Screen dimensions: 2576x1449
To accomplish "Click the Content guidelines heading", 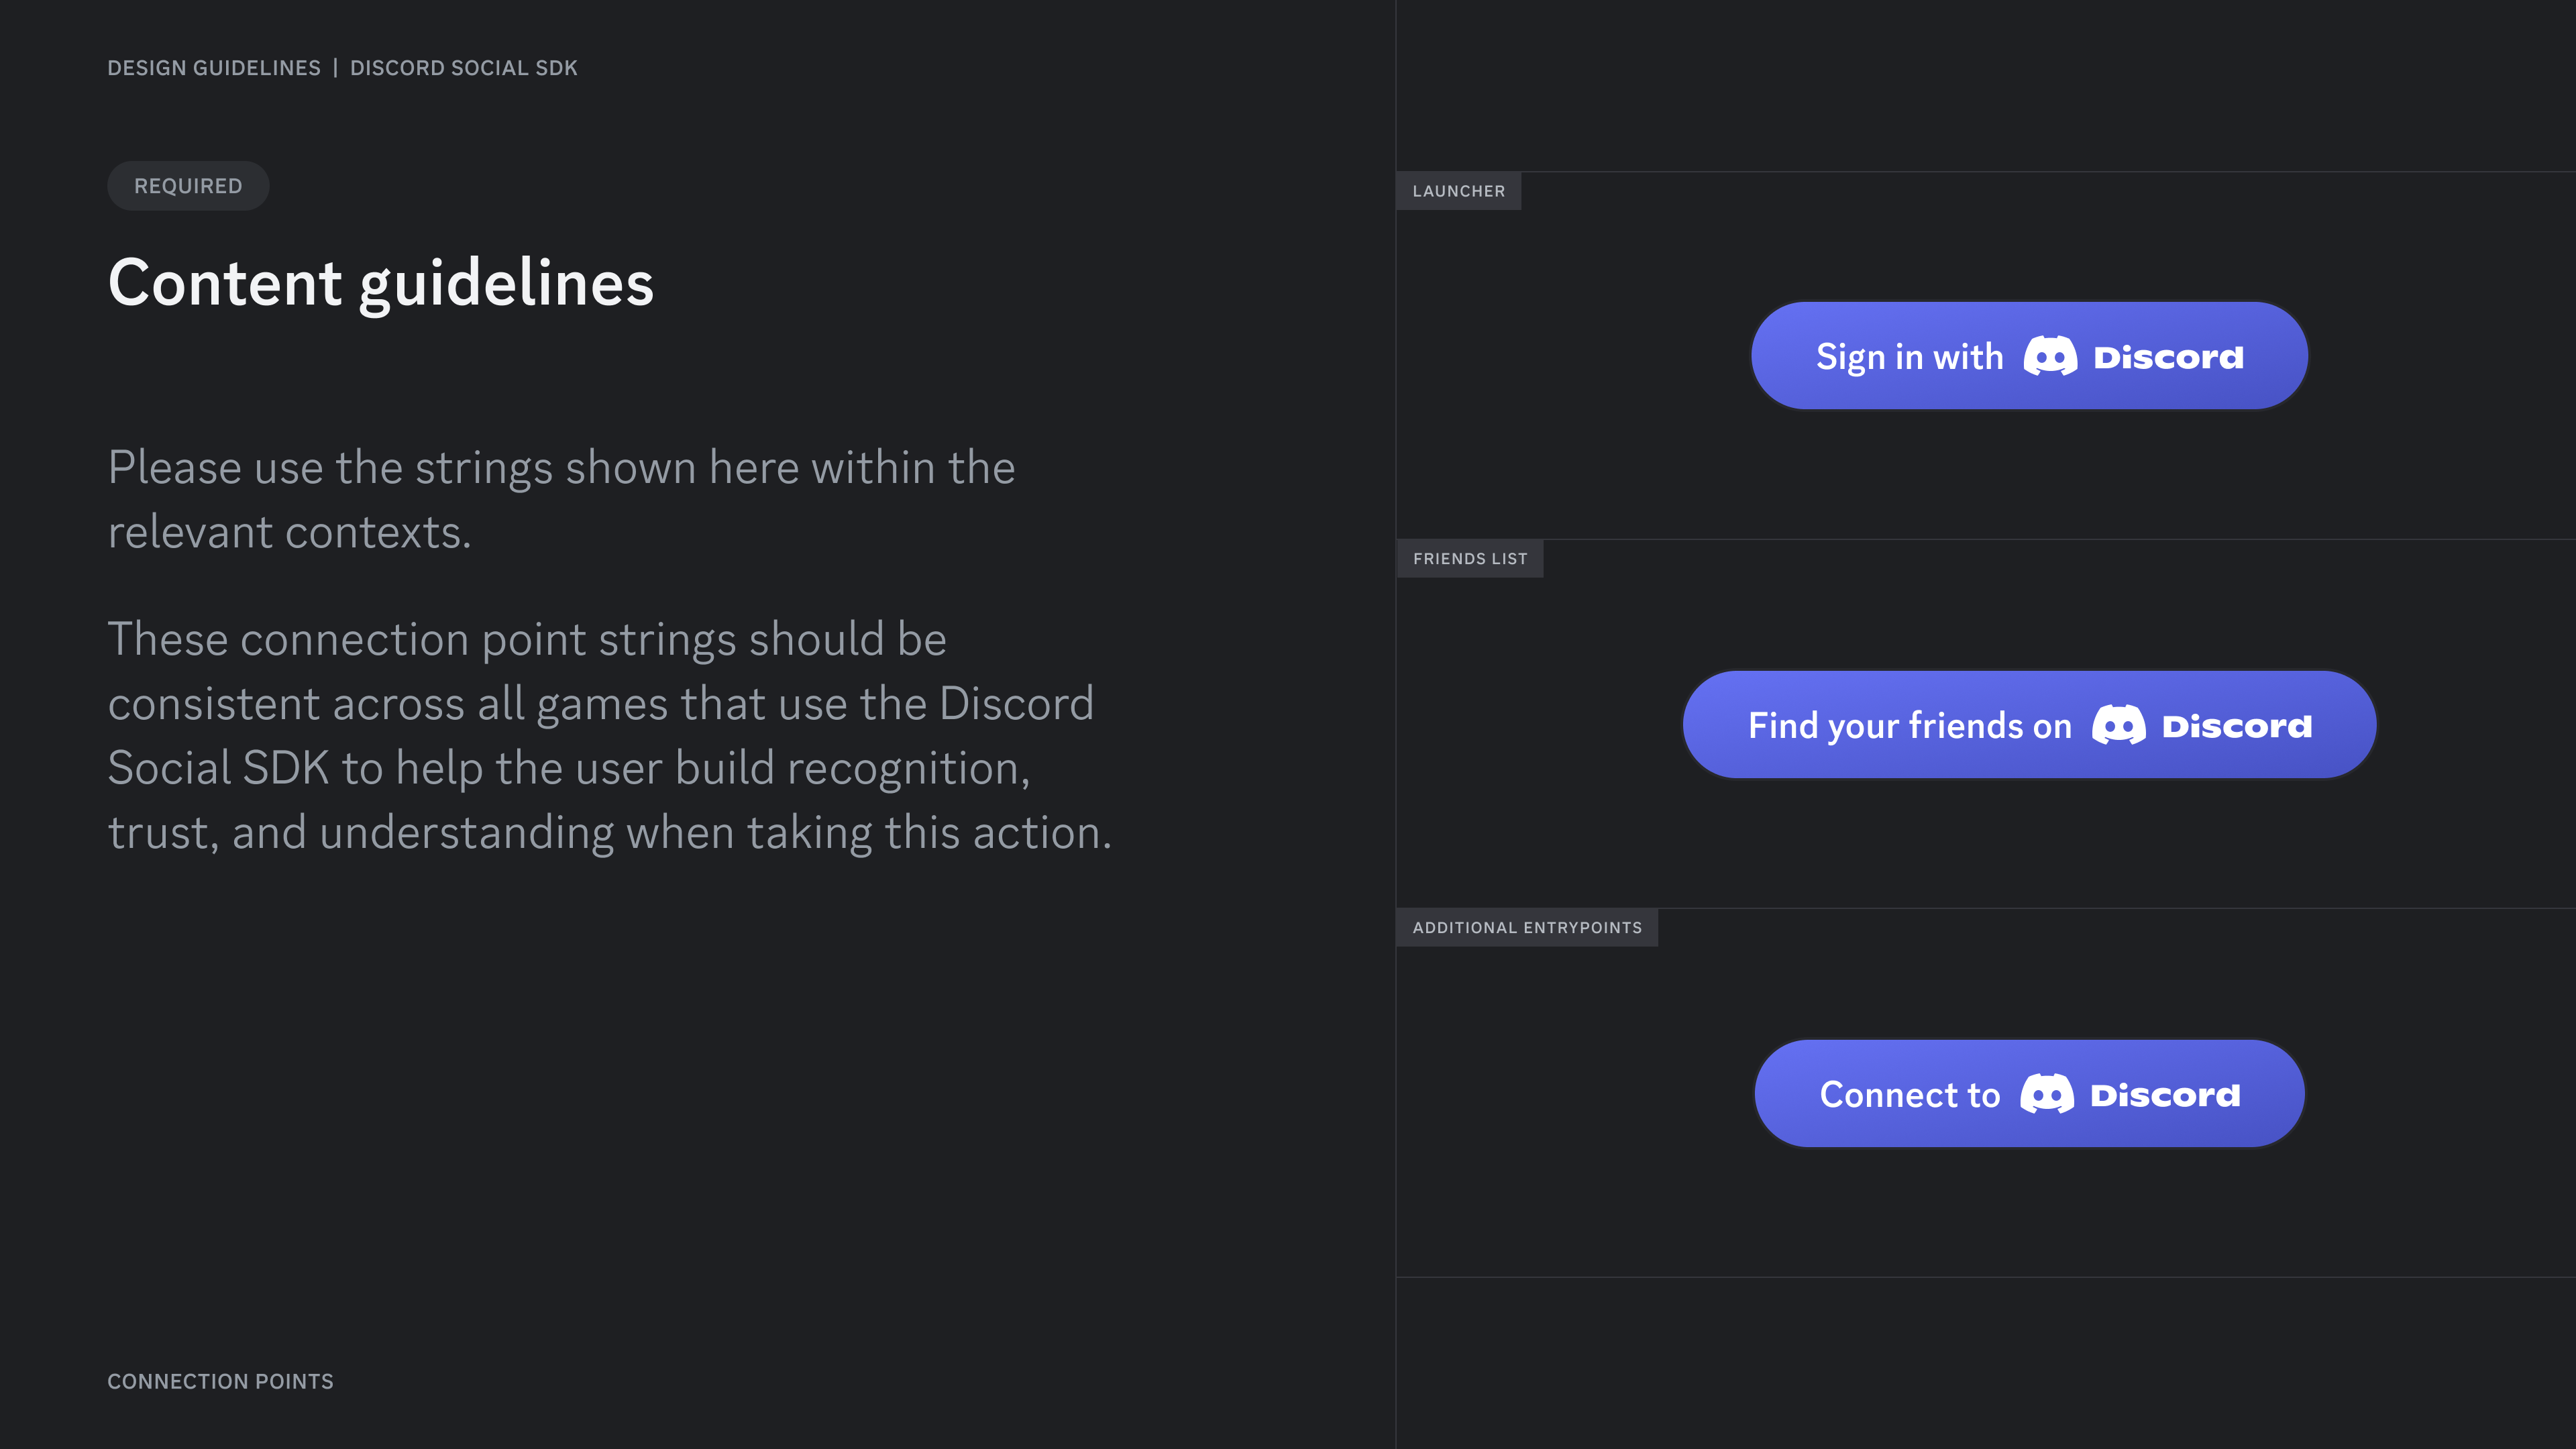I will point(382,284).
